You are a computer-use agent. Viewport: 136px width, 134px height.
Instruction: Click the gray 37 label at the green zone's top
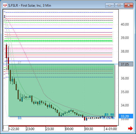(x=20, y=63)
